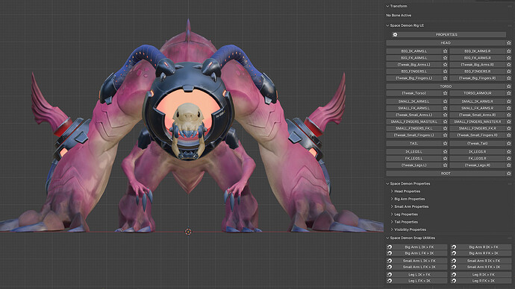Click the snap icon beside Big Arm L IK > FK
This screenshot has height=289, width=515.
390,247
